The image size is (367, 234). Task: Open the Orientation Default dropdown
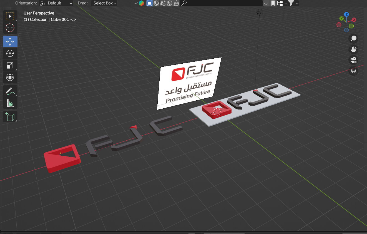click(56, 3)
